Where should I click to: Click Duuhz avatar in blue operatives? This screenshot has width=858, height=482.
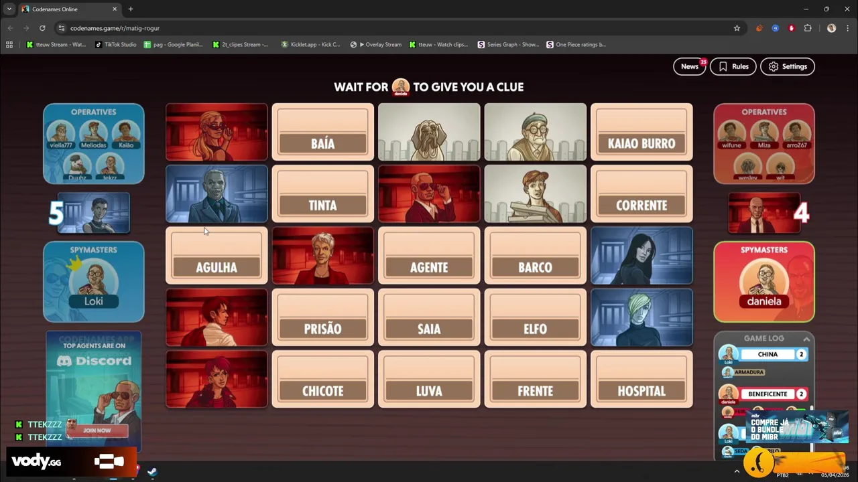coord(77,165)
